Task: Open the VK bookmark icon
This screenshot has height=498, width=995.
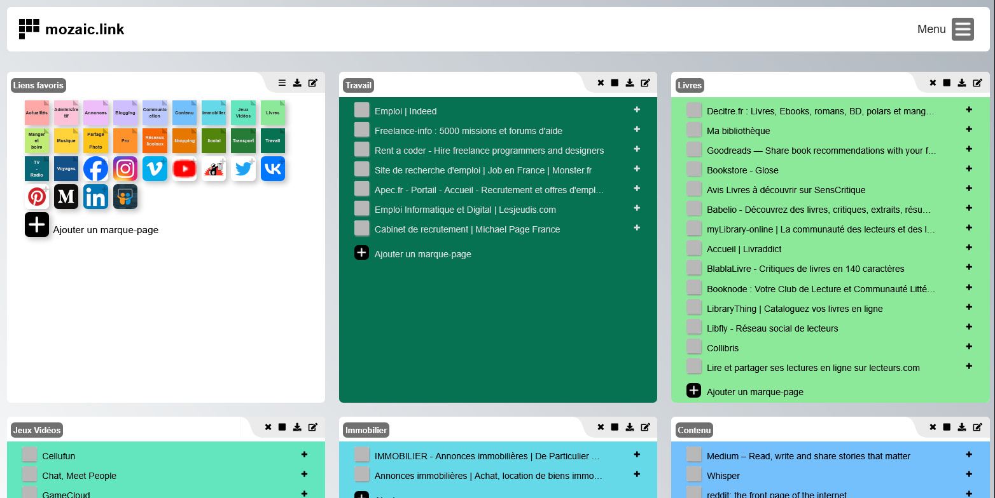Action: coord(273,169)
